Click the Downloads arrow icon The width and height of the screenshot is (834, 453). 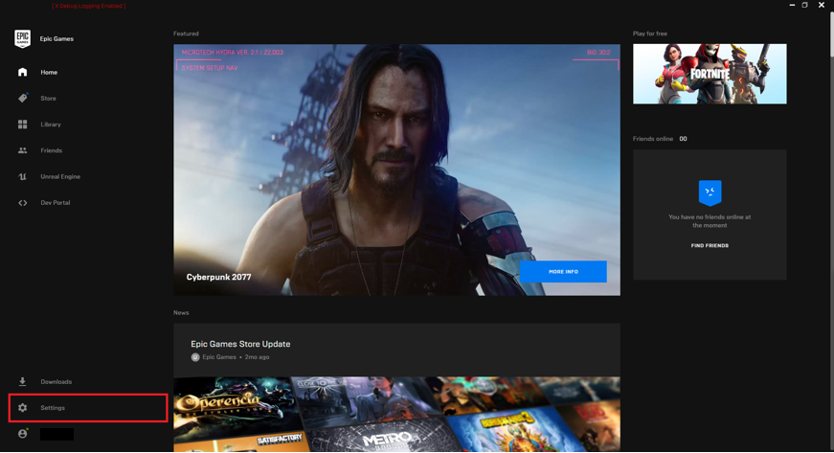point(22,381)
